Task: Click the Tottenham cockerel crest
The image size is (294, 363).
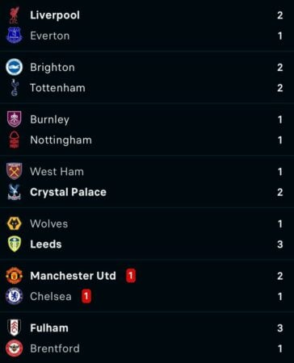Action: point(15,88)
